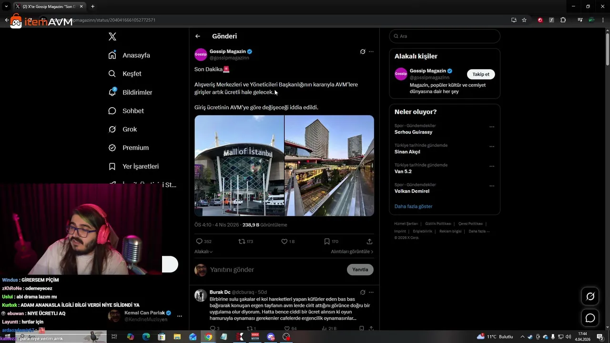Bookmark this page with star icon
The width and height of the screenshot is (610, 343).
pos(524,20)
